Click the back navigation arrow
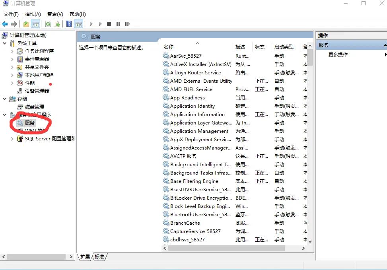 pyautogui.click(x=5, y=24)
